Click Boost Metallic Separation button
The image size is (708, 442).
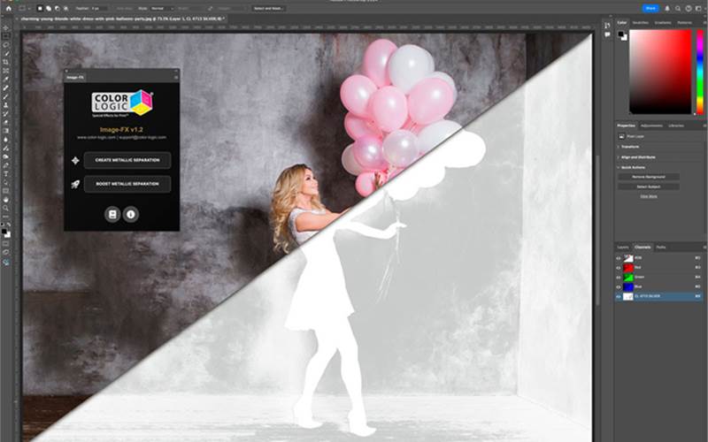pos(127,184)
